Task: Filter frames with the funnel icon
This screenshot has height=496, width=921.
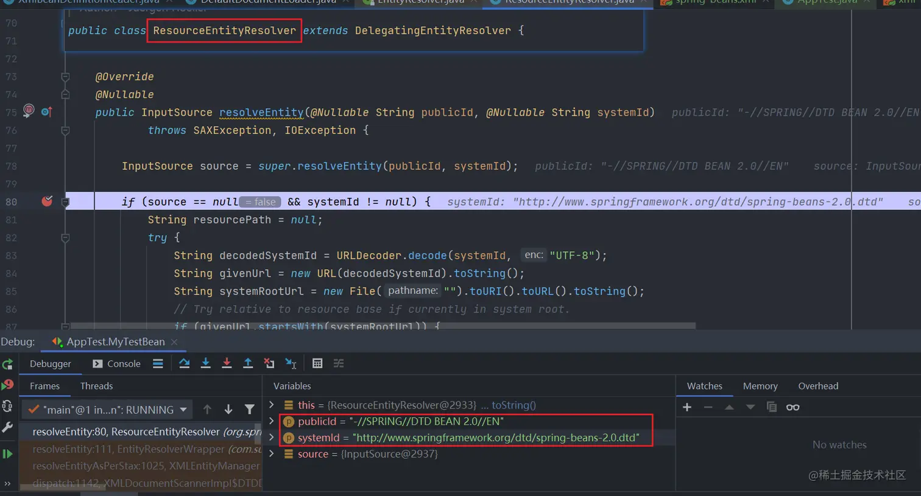Action: [x=250, y=410]
